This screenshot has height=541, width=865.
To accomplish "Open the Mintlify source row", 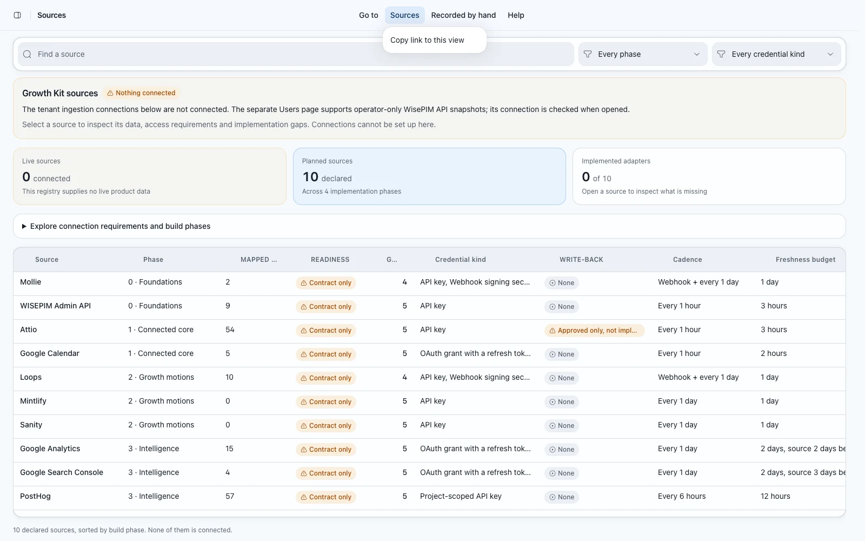I will [x=429, y=403].
